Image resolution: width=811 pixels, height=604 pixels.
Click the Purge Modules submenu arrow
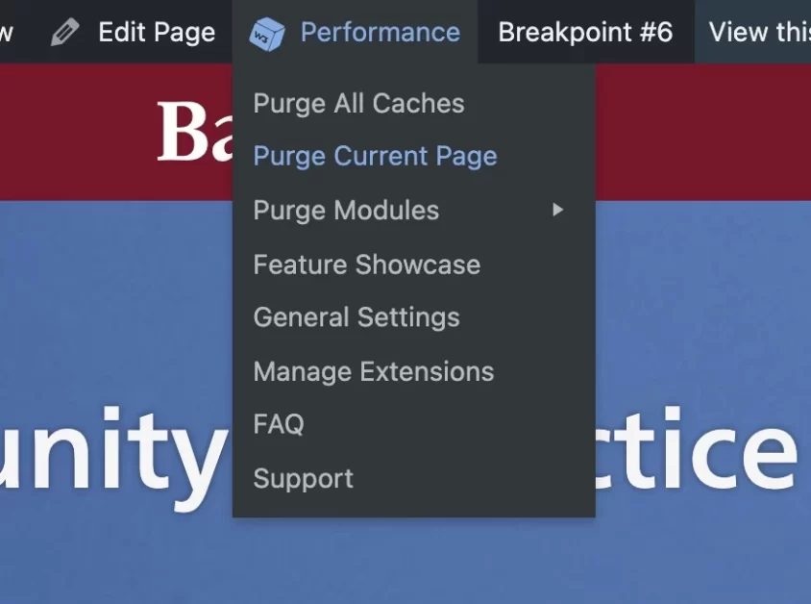(x=558, y=210)
